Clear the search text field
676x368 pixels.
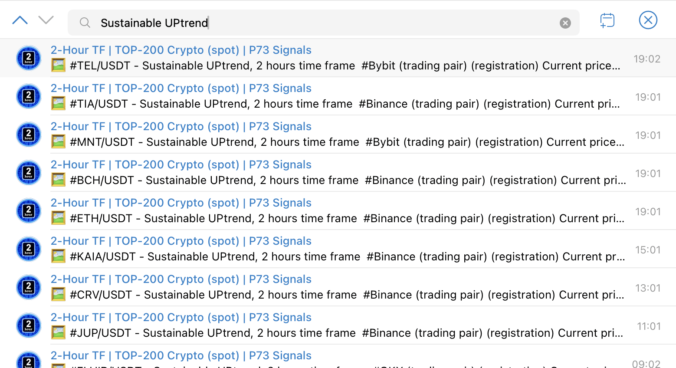565,23
